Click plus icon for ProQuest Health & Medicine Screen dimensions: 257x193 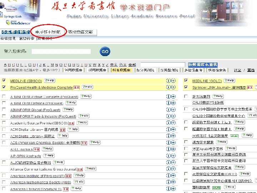tap(173, 87)
